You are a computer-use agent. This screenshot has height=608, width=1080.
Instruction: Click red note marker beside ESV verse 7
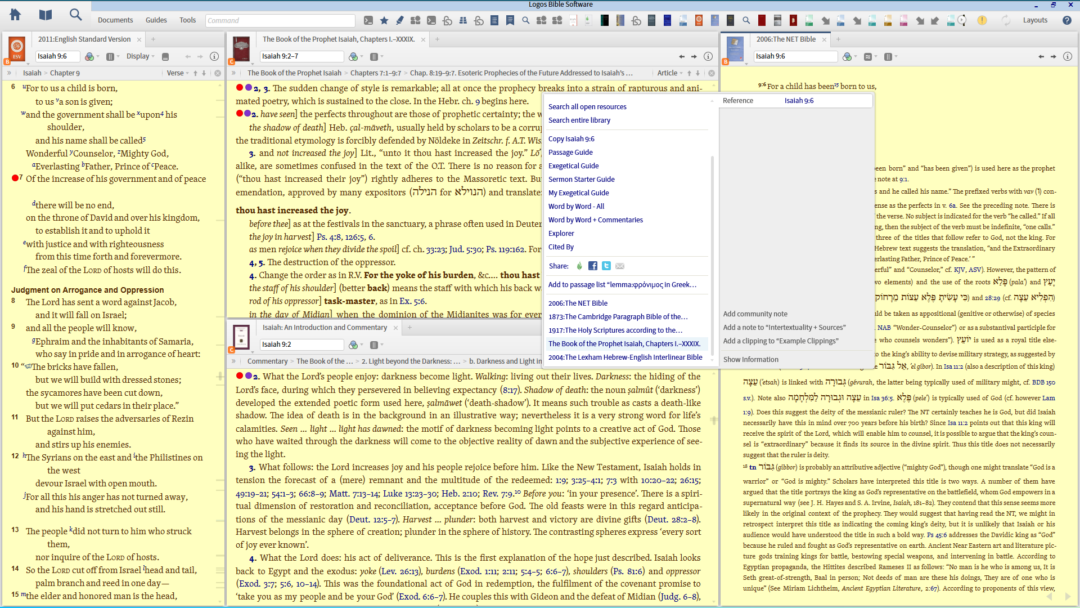15,178
